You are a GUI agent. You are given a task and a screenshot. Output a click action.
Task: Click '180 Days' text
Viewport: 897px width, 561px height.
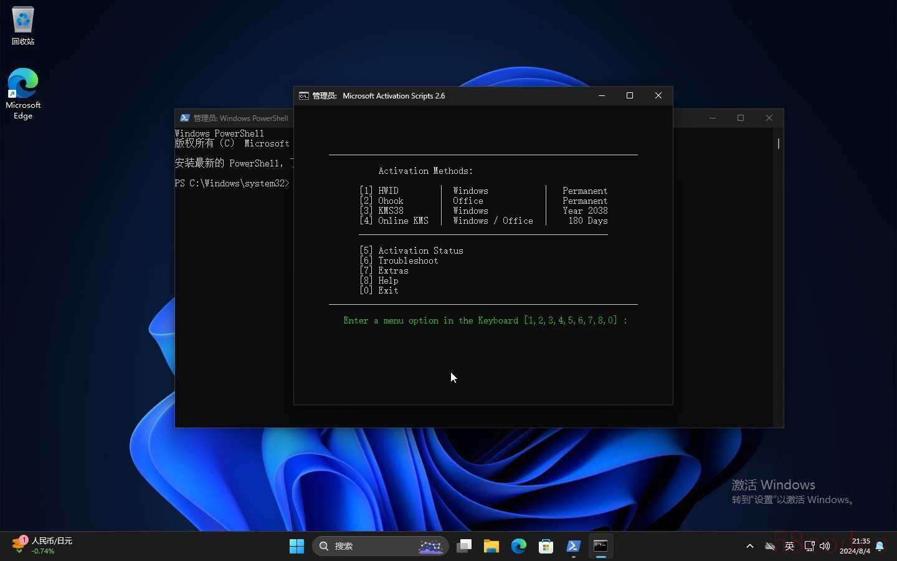click(587, 221)
